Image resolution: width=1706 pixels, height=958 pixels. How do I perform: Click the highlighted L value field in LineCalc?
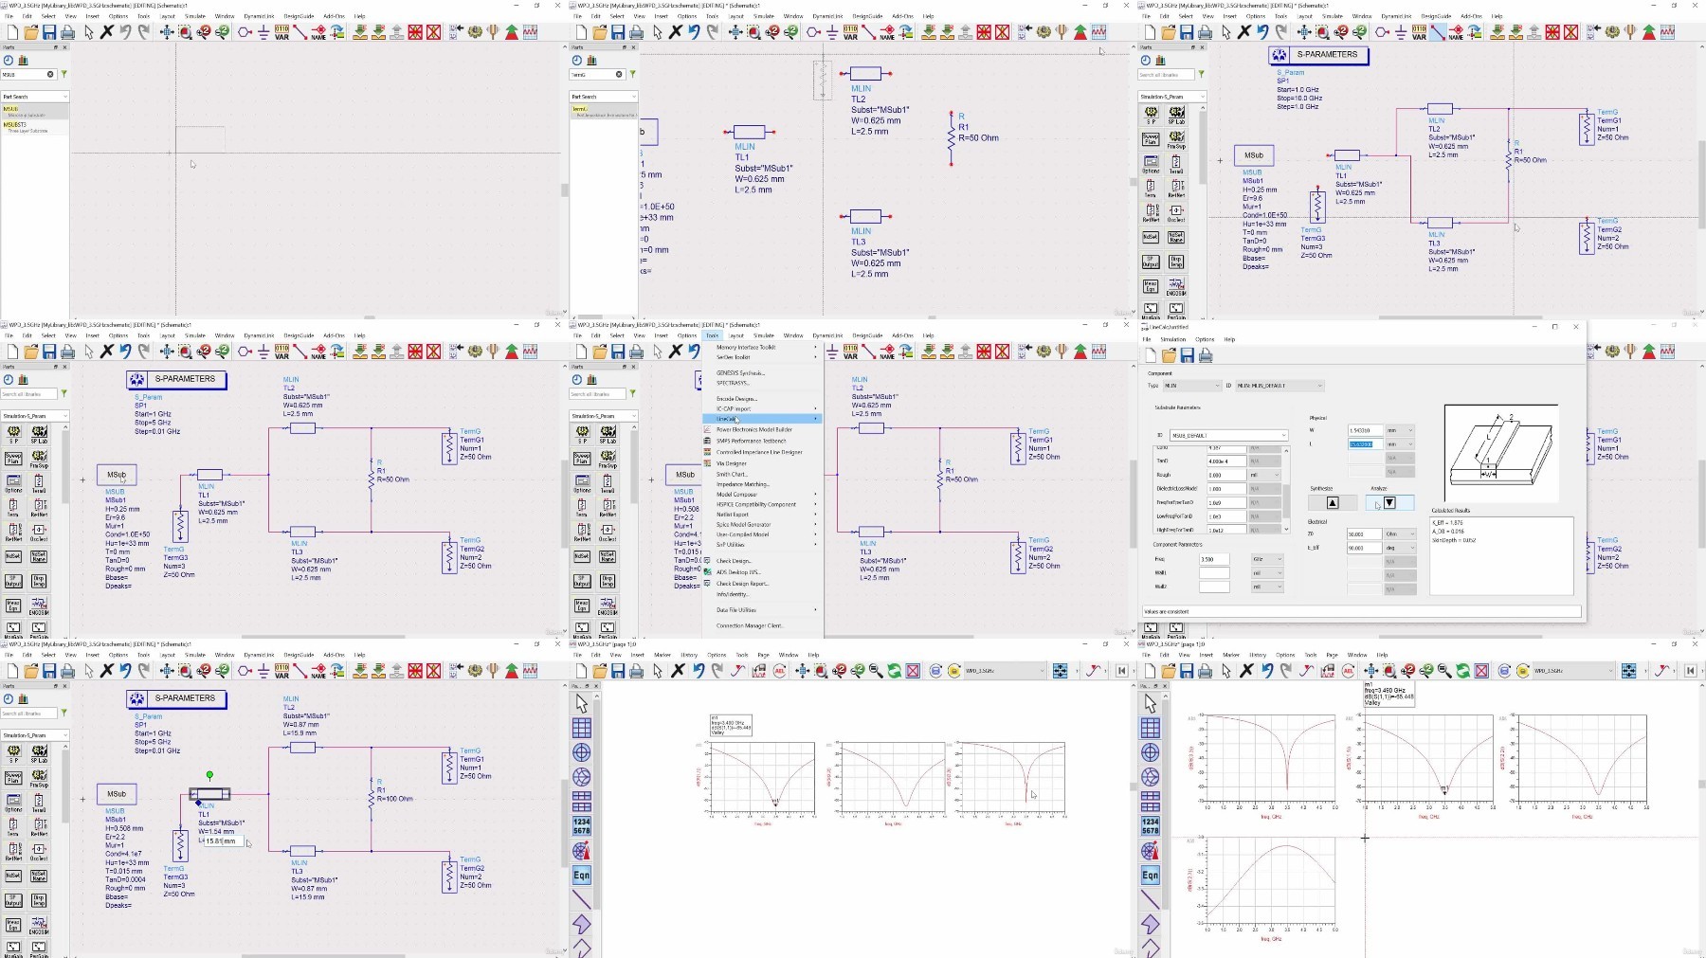point(1365,444)
